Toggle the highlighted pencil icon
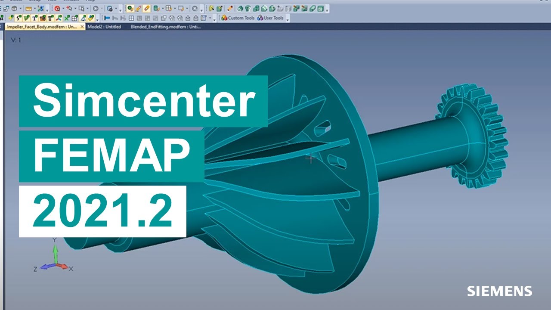 [x=138, y=8]
